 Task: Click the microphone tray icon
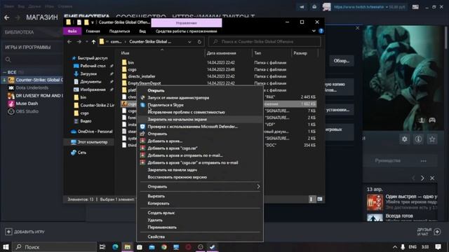click(403, 247)
